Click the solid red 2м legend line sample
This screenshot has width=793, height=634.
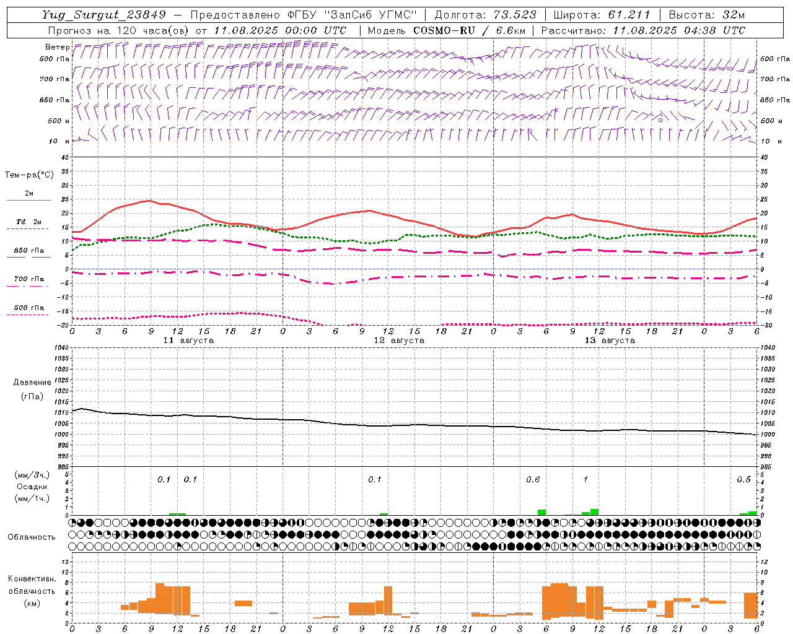click(x=28, y=200)
